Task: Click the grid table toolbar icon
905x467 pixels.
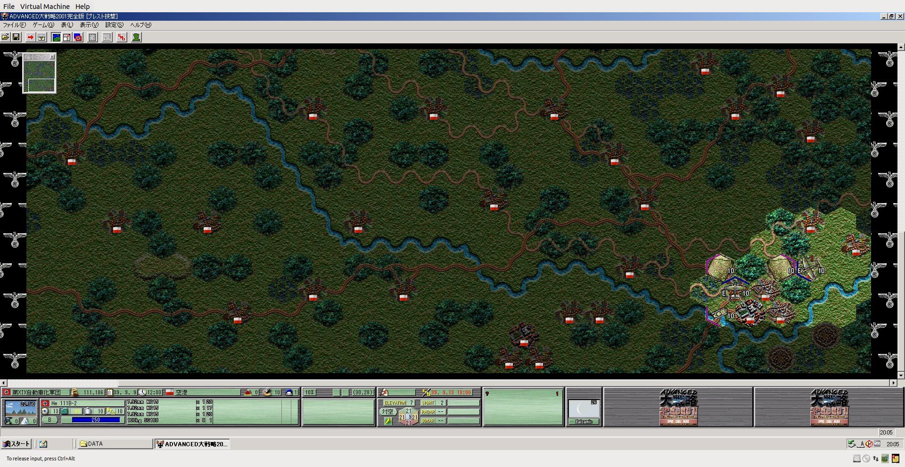Action: 93,37
